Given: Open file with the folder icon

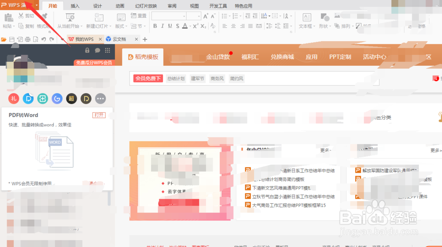Looking at the screenshot, I should [4, 39].
